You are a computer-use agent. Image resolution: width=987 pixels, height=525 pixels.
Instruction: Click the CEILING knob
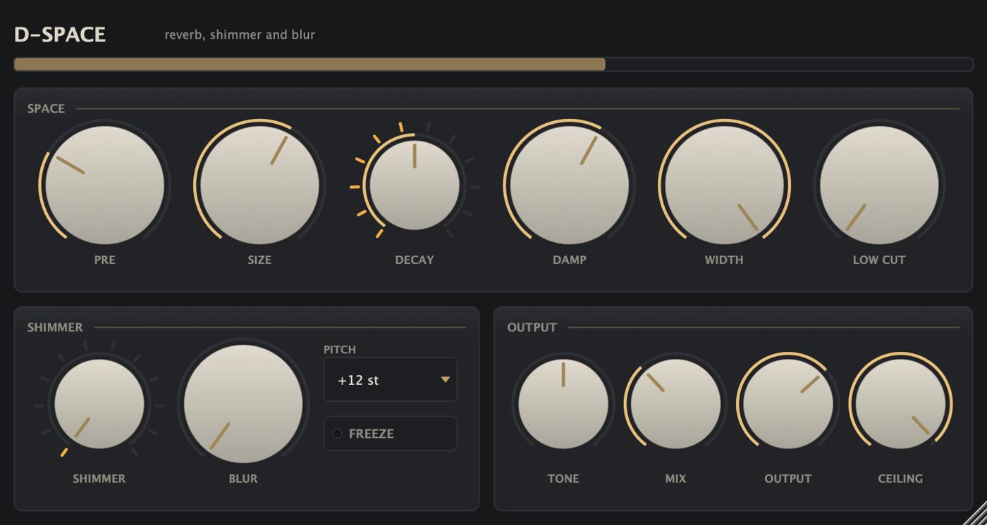coord(900,404)
